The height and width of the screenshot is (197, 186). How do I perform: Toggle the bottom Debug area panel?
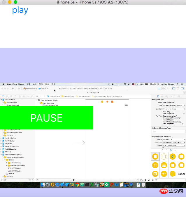coord(178,89)
